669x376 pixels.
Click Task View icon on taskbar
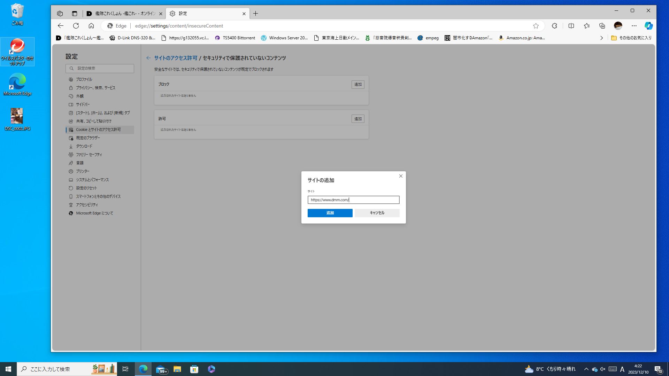point(125,369)
